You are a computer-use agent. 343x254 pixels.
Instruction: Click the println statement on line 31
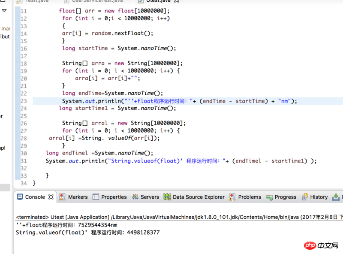[181, 161]
